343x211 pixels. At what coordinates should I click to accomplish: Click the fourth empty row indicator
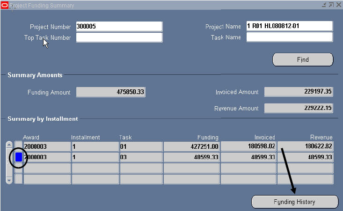coord(19,179)
